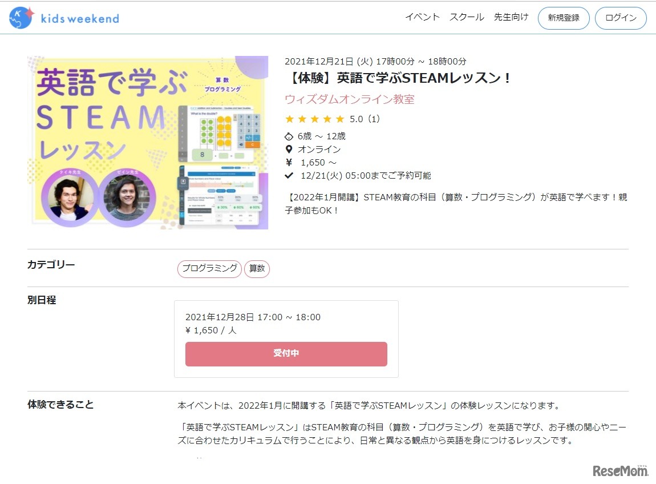Click the 新規登録 button
The image size is (656, 484).
coord(564,18)
